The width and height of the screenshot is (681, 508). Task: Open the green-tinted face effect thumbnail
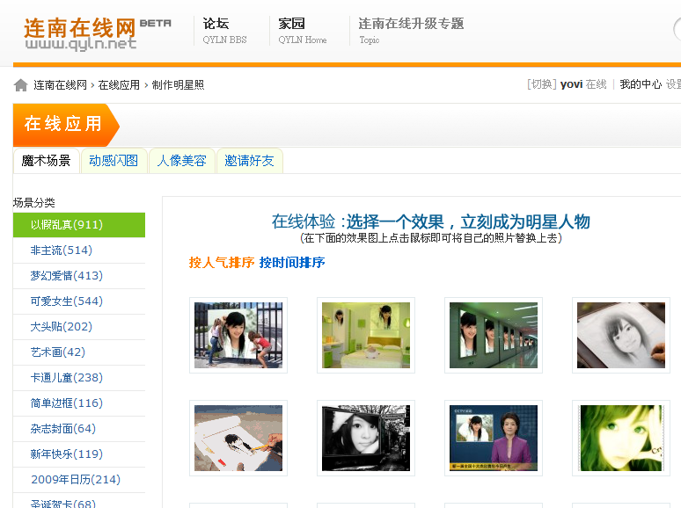[621, 439]
